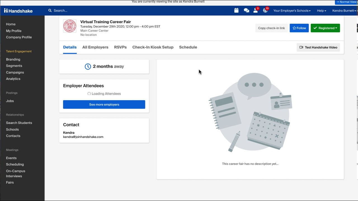Click the empty-description illustration
Image resolution: width=358 pixels, height=201 pixels.
point(250,112)
